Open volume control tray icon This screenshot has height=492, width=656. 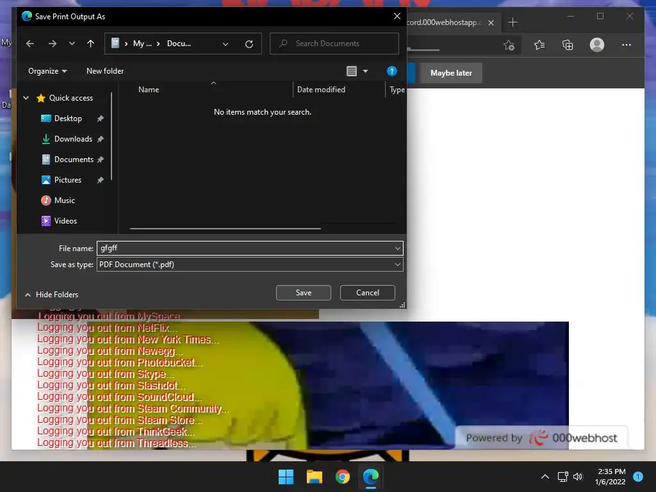coord(578,477)
